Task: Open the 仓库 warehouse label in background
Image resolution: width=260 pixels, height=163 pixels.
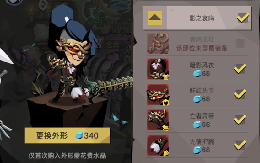Action: pos(113,44)
